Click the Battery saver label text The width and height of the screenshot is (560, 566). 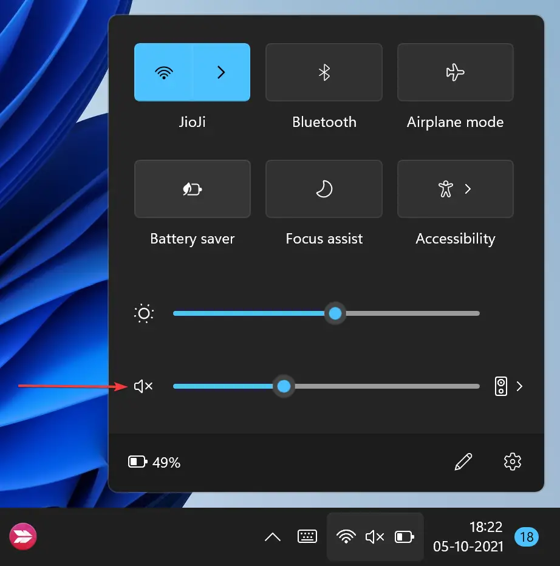[193, 239]
